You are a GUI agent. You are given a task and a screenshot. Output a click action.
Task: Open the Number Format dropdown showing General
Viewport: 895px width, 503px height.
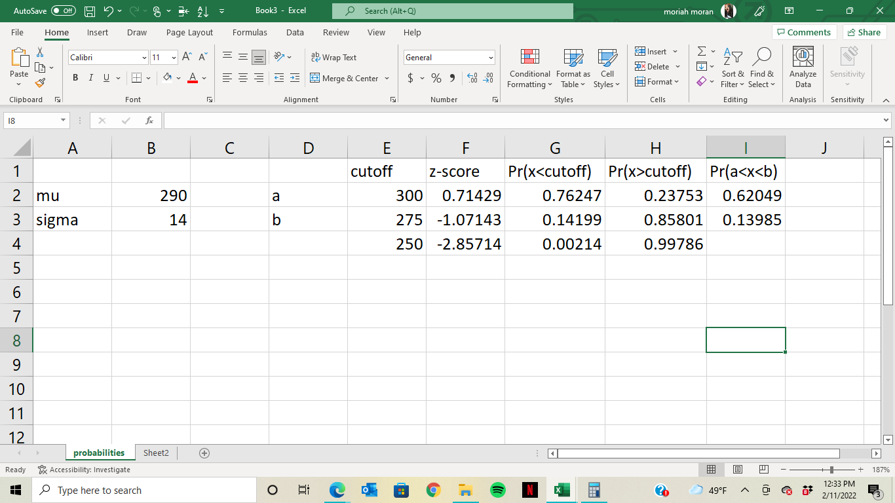(x=449, y=58)
